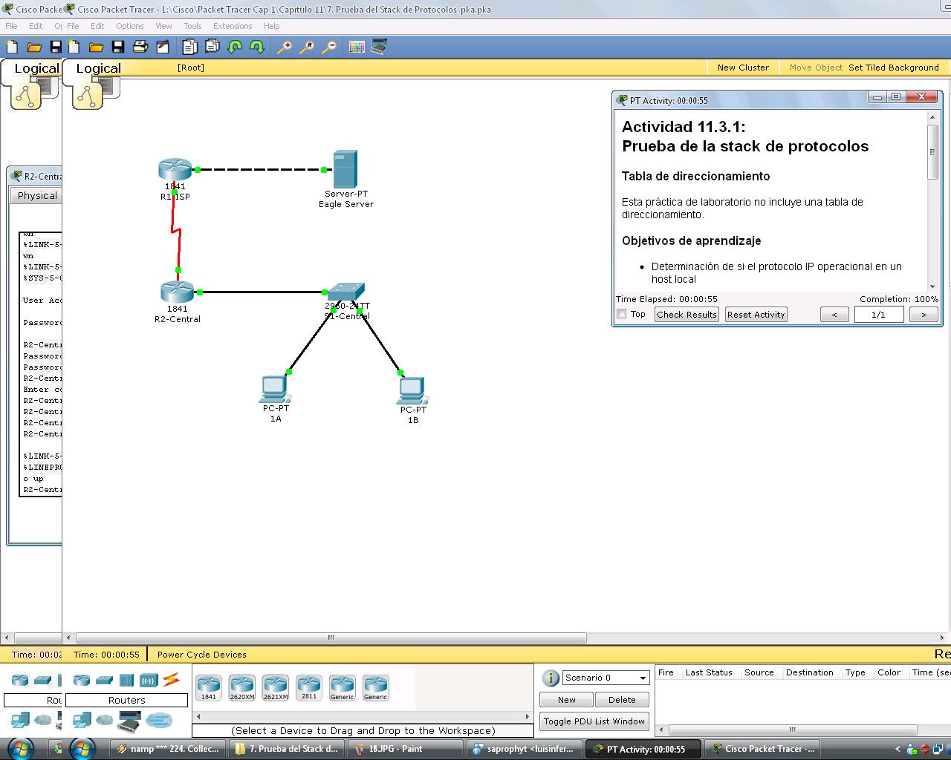
Task: Pick the 1841 router model
Action: 209,687
